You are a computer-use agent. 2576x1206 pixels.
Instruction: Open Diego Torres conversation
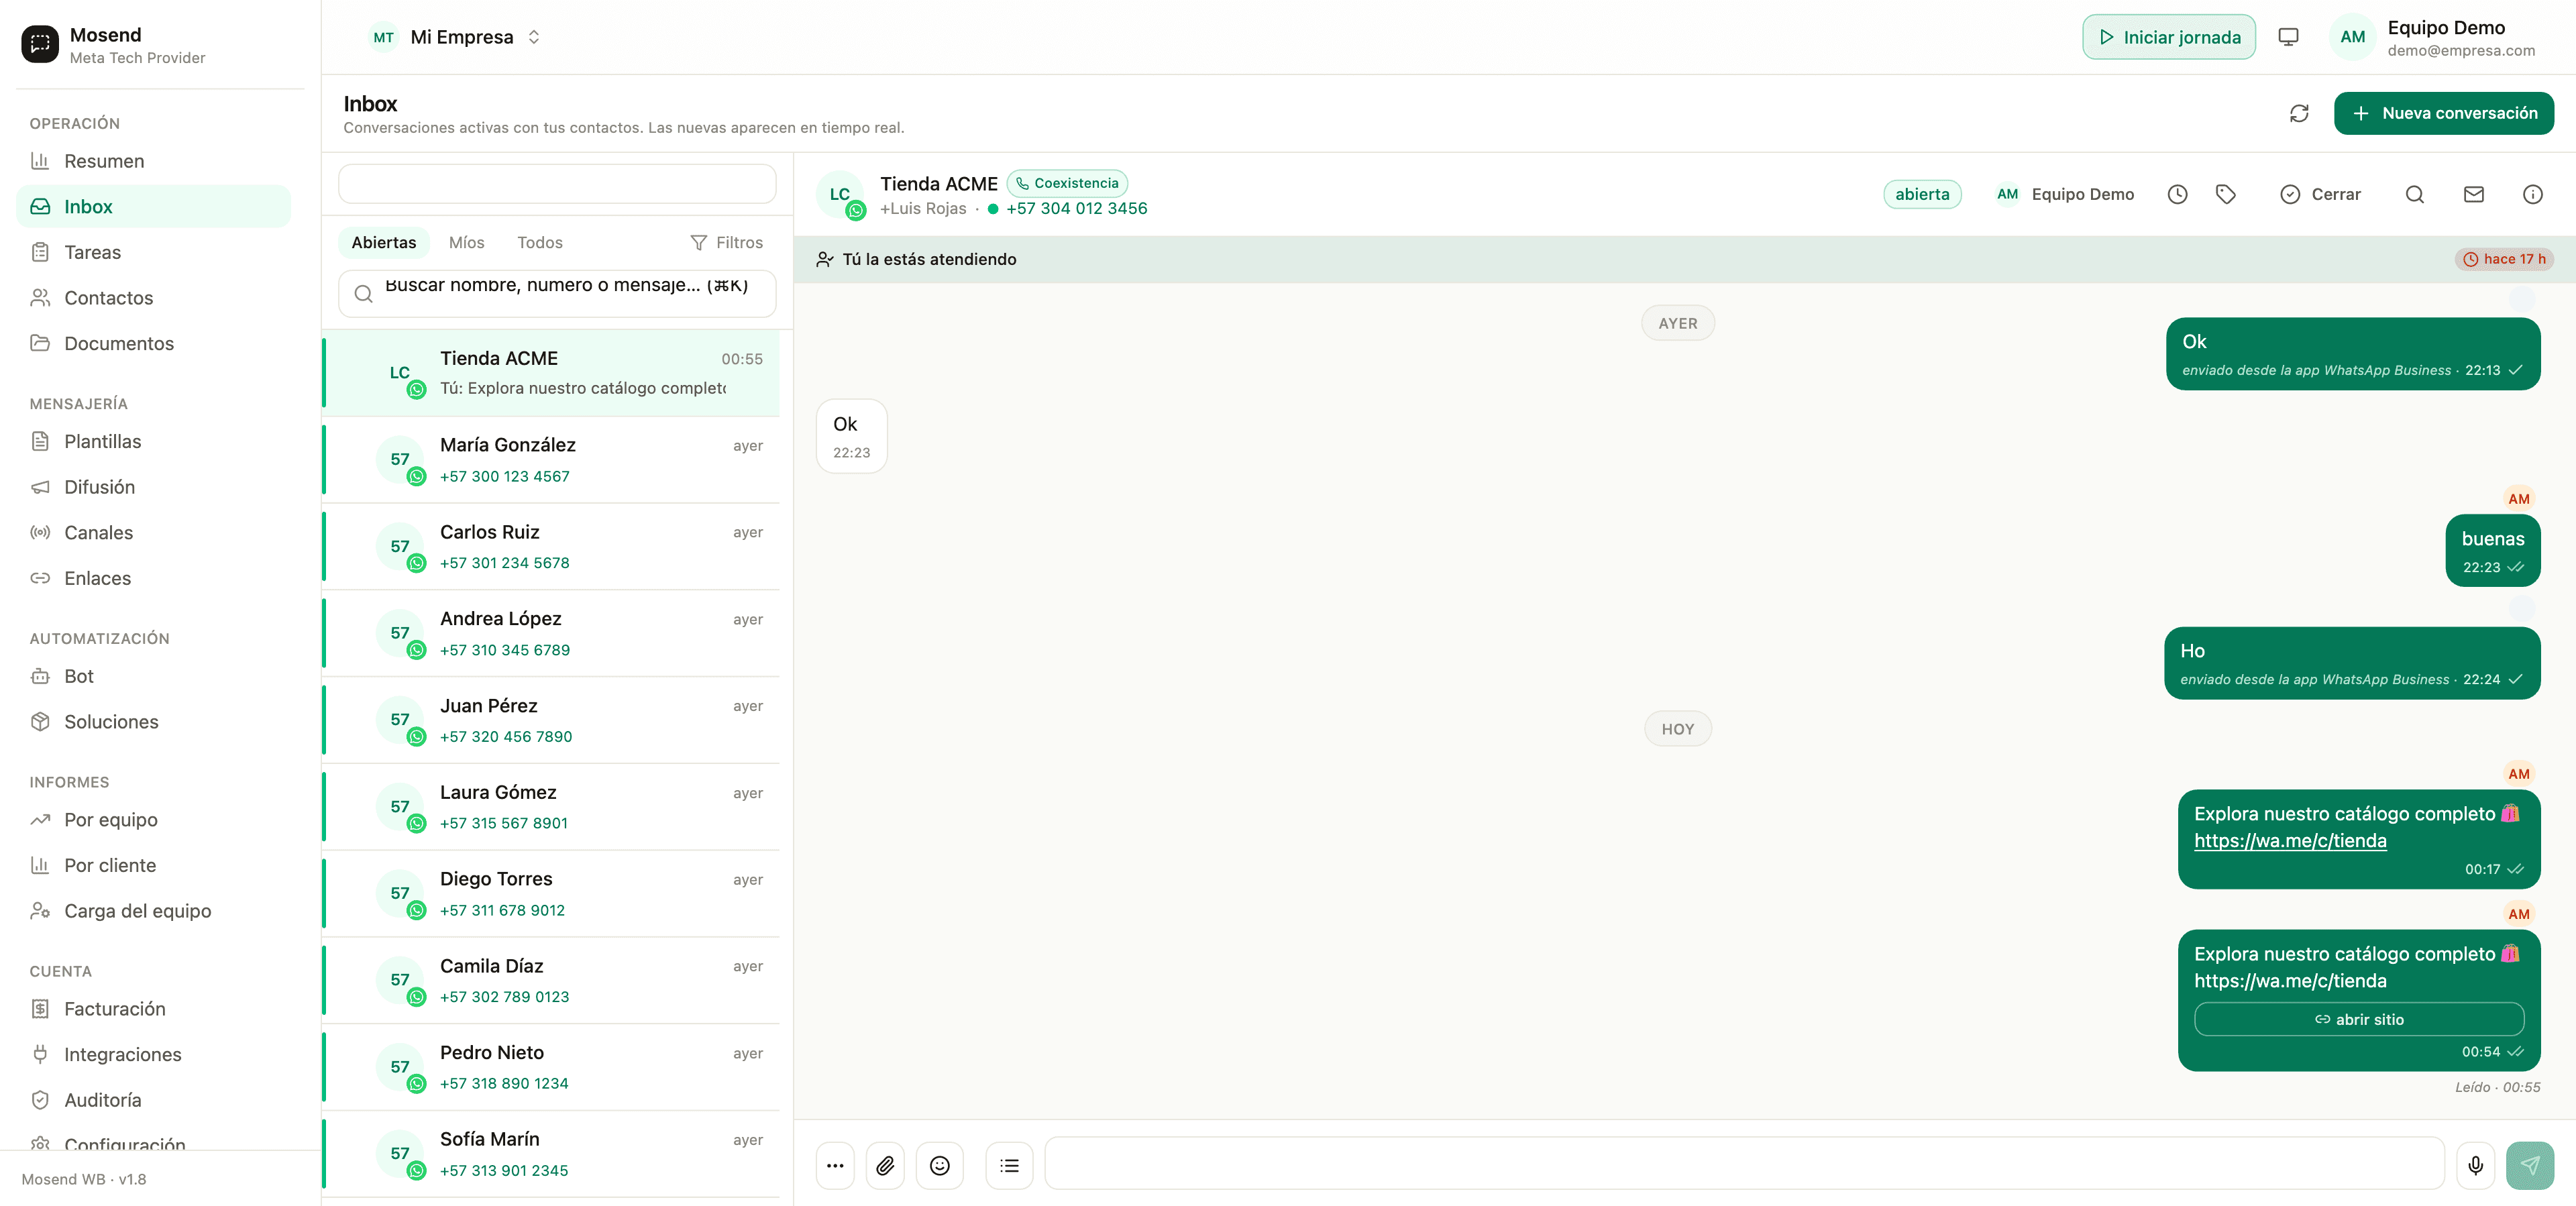(552, 893)
